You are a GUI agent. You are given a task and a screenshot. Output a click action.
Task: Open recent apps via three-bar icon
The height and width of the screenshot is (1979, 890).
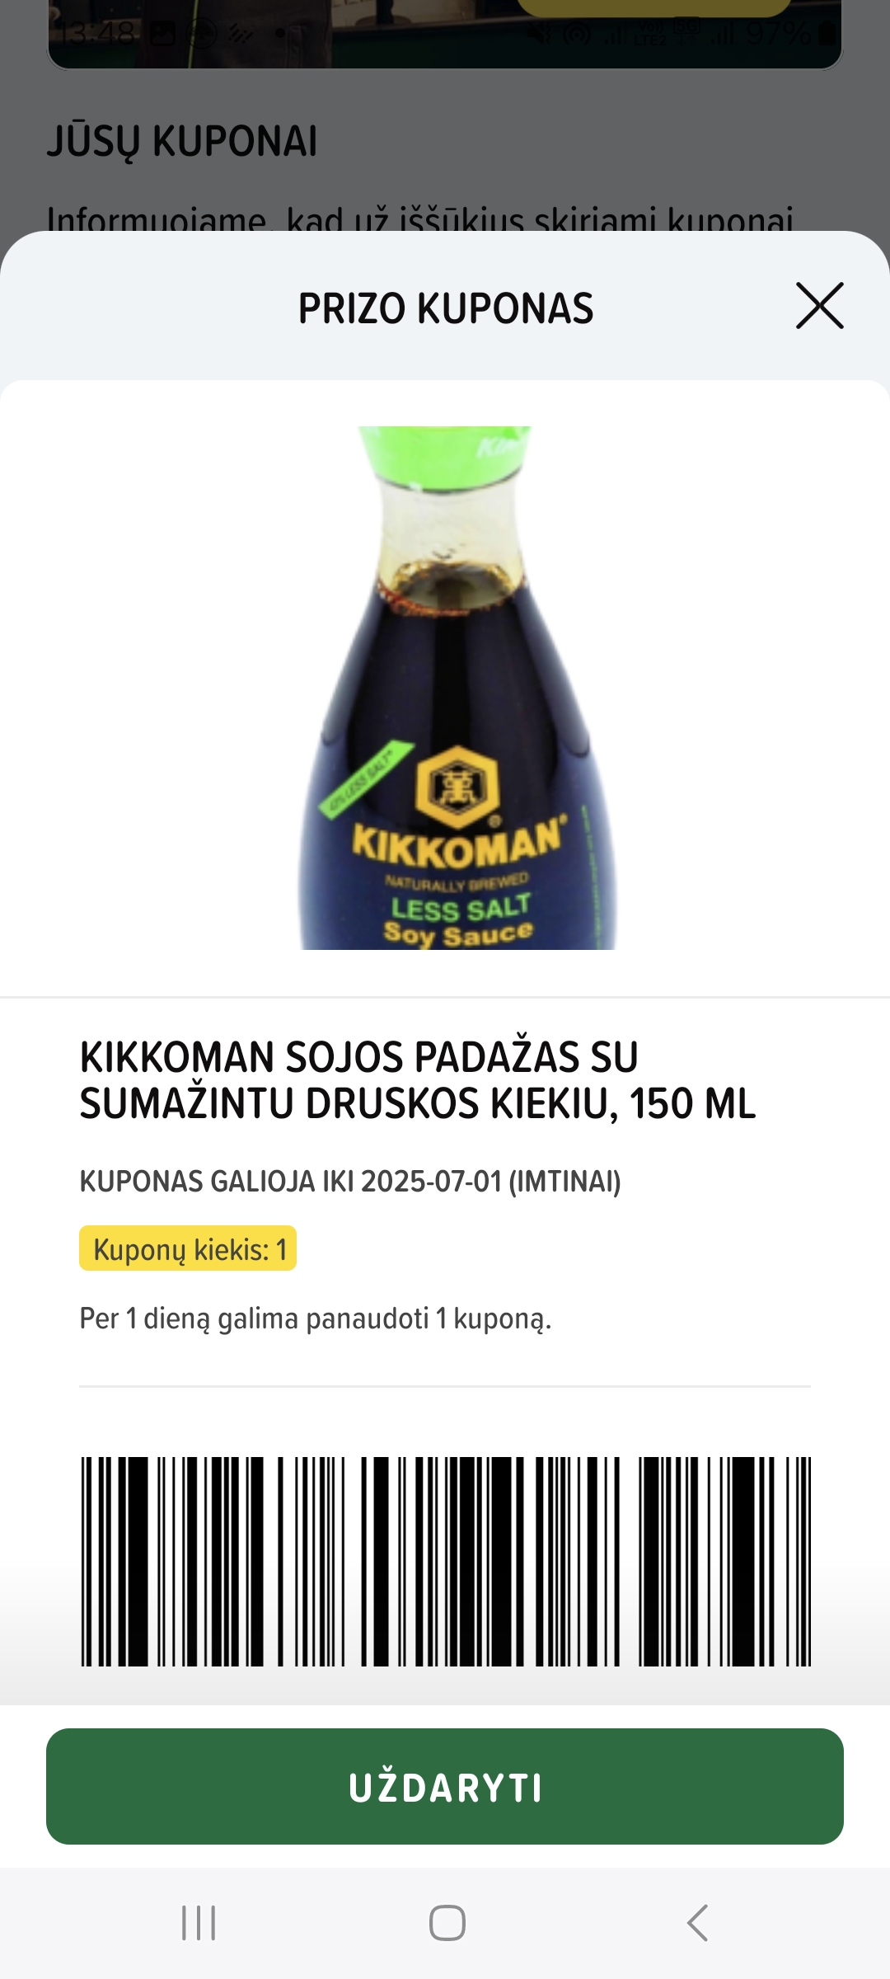(x=199, y=1923)
